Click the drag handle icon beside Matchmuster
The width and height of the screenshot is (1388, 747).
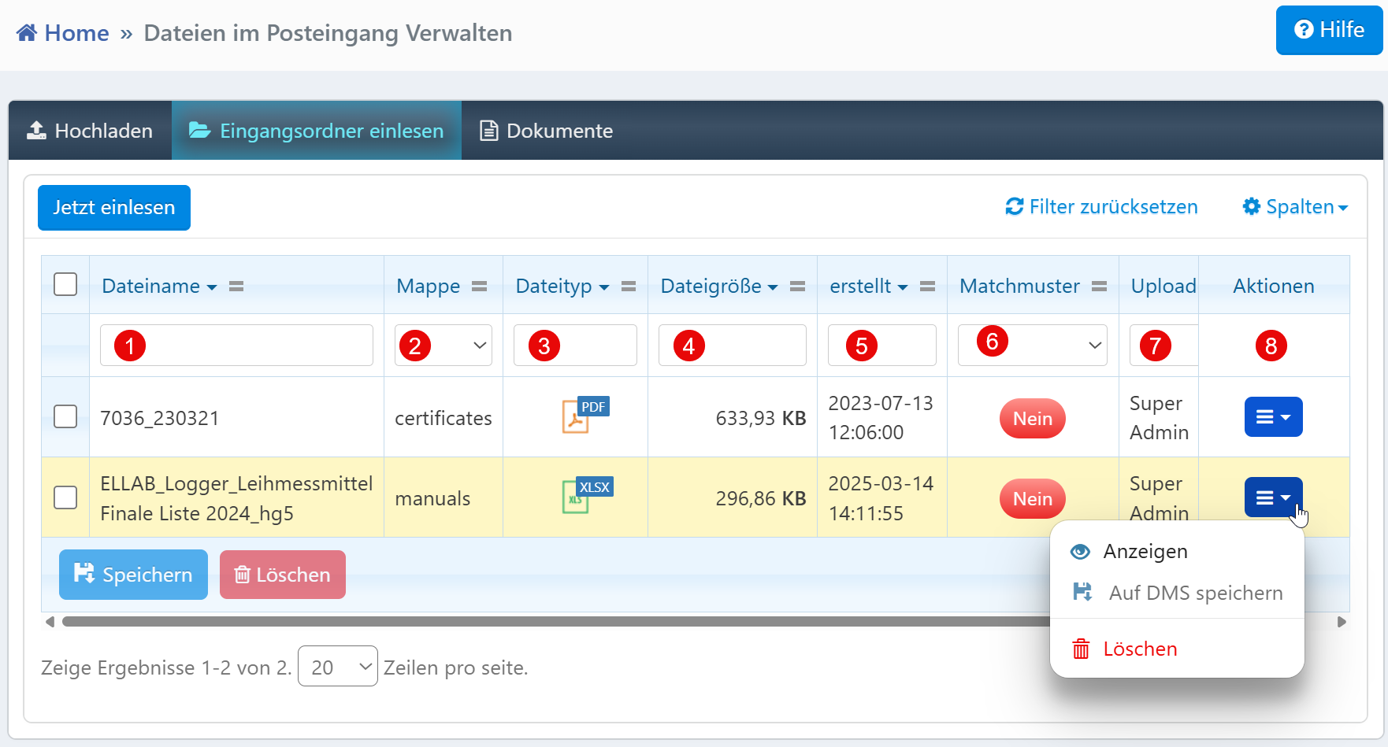1099,287
